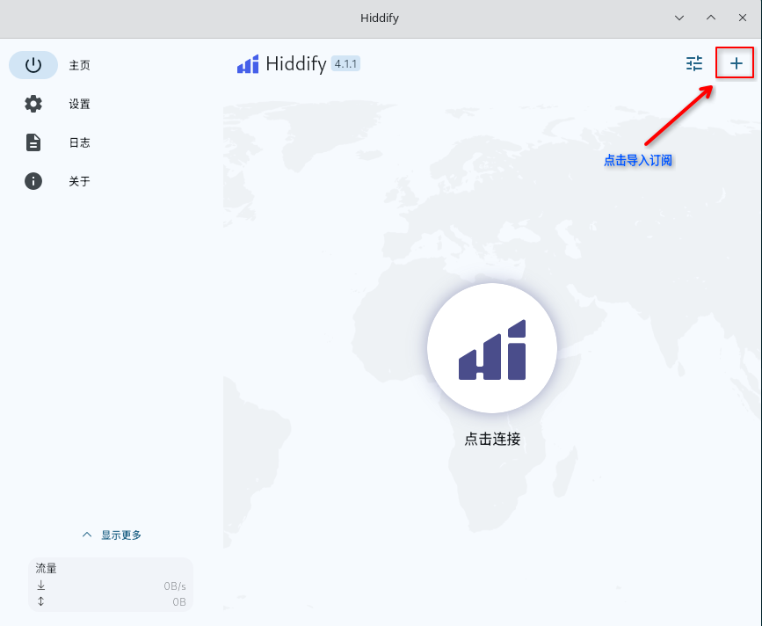
Task: Minimize the Hiddify window
Action: [x=679, y=18]
